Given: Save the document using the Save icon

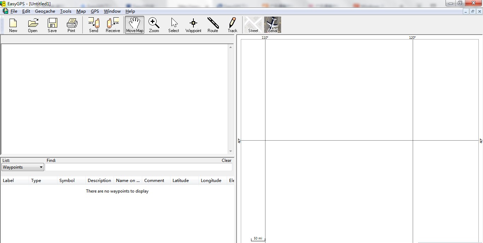Looking at the screenshot, I should tap(52, 25).
